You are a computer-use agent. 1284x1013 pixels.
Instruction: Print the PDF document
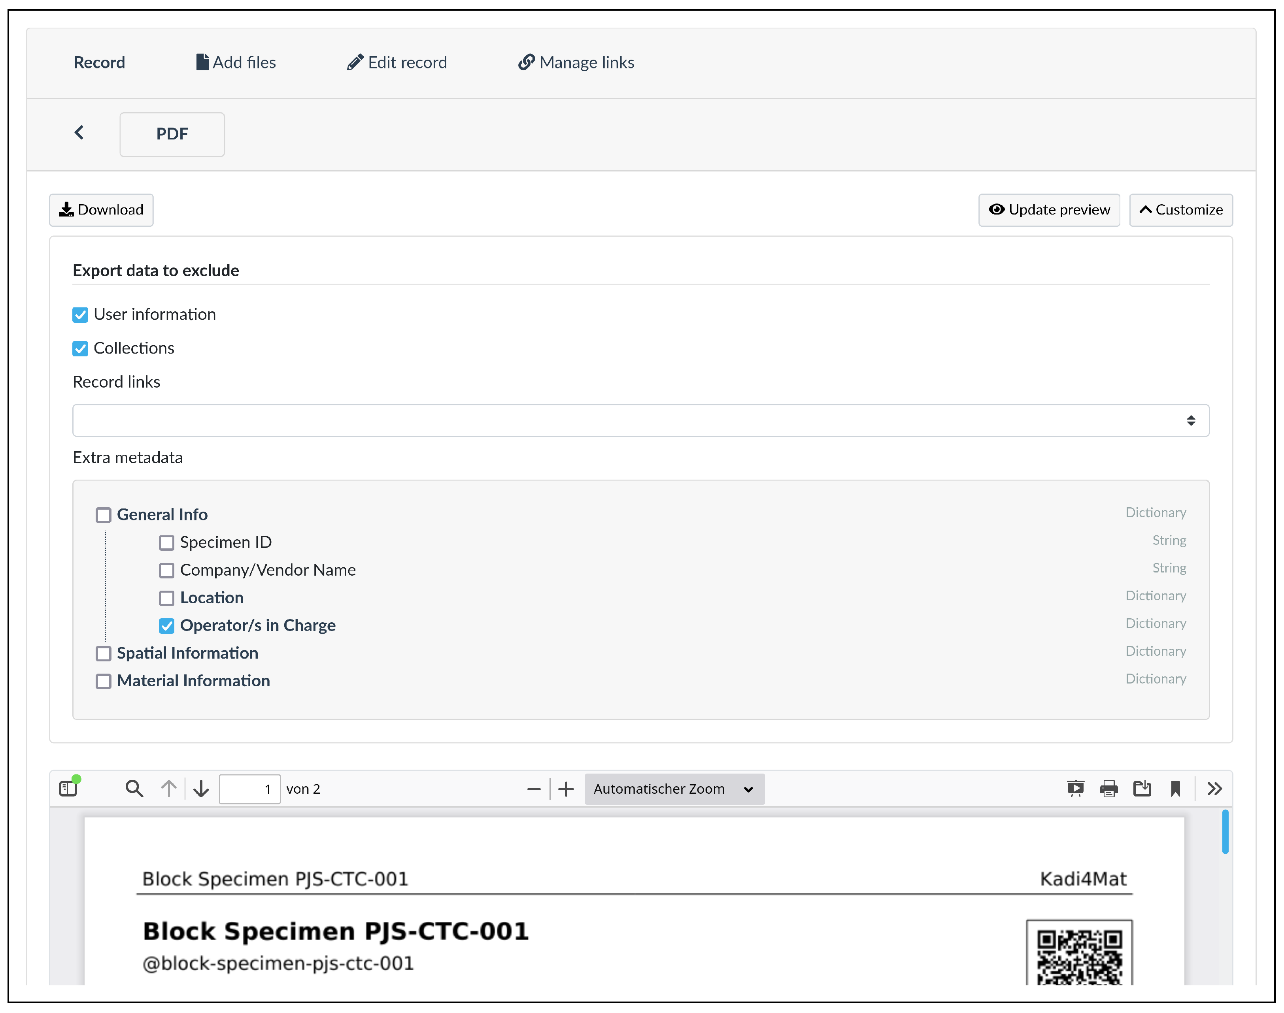click(x=1108, y=788)
